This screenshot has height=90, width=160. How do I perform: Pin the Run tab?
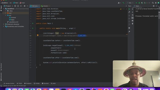pos(129,32)
